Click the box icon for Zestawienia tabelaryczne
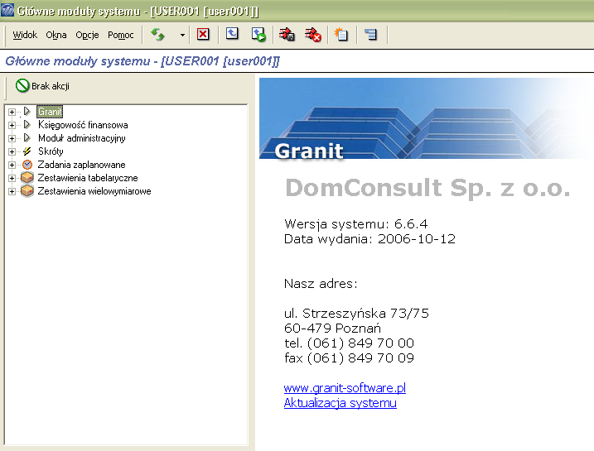Image resolution: width=594 pixels, height=451 pixels. click(x=27, y=177)
